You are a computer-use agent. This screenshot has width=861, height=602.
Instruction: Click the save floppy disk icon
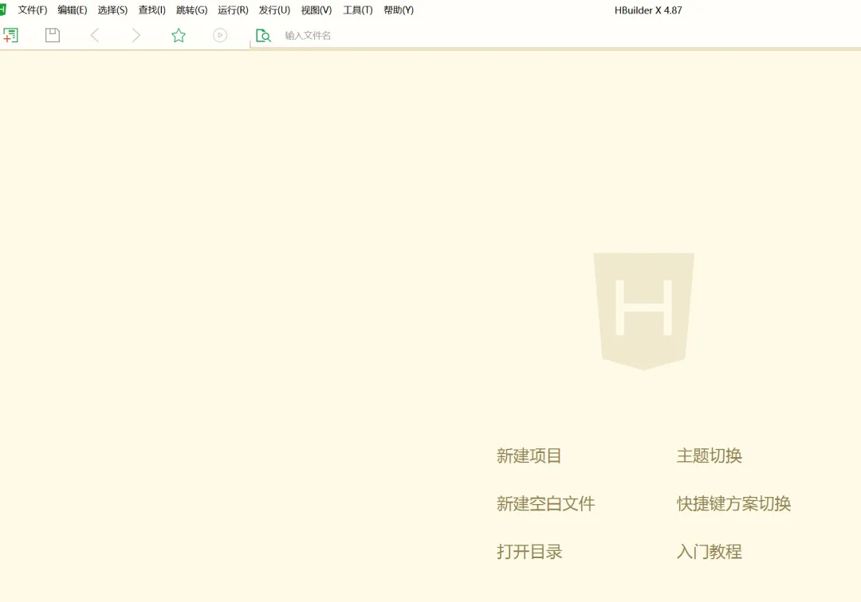click(x=52, y=36)
